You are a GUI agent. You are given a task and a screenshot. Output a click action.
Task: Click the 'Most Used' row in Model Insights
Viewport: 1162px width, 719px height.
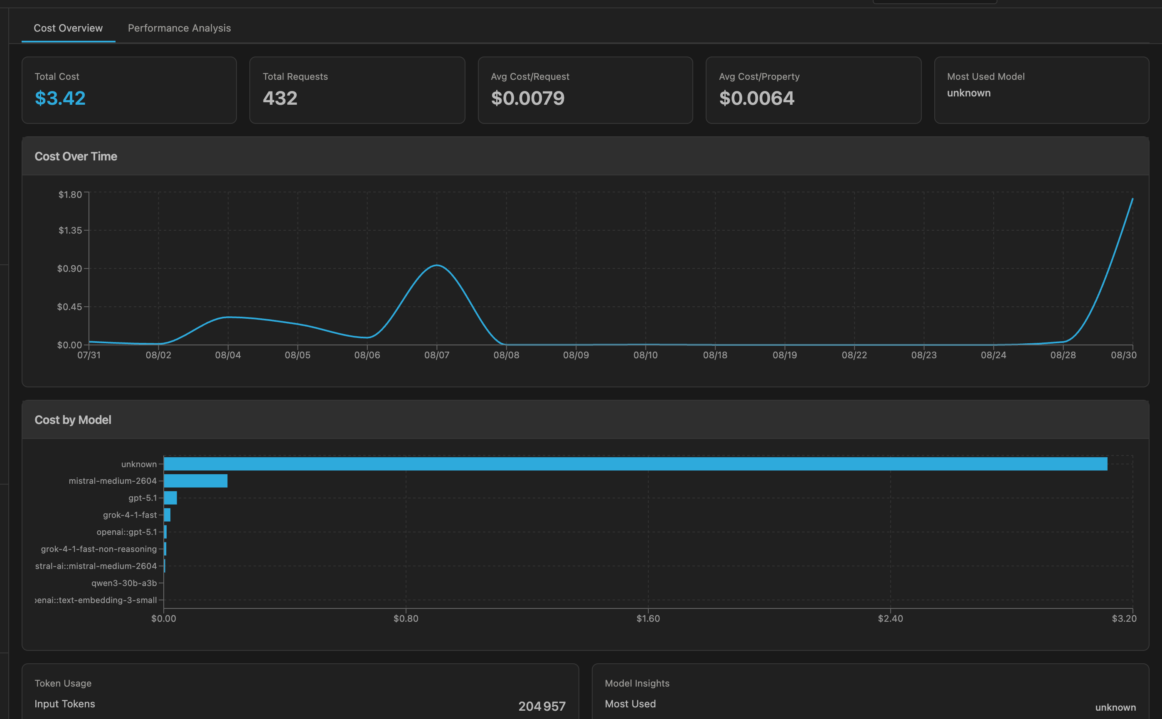[870, 705]
